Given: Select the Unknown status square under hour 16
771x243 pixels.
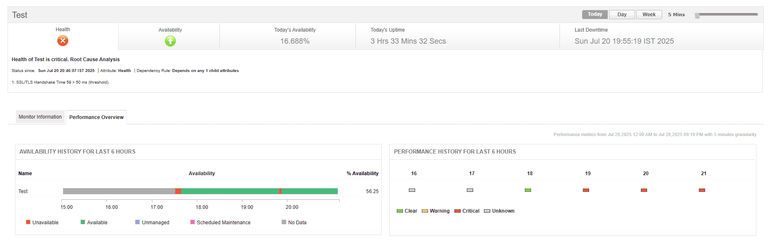Looking at the screenshot, I should [412, 190].
